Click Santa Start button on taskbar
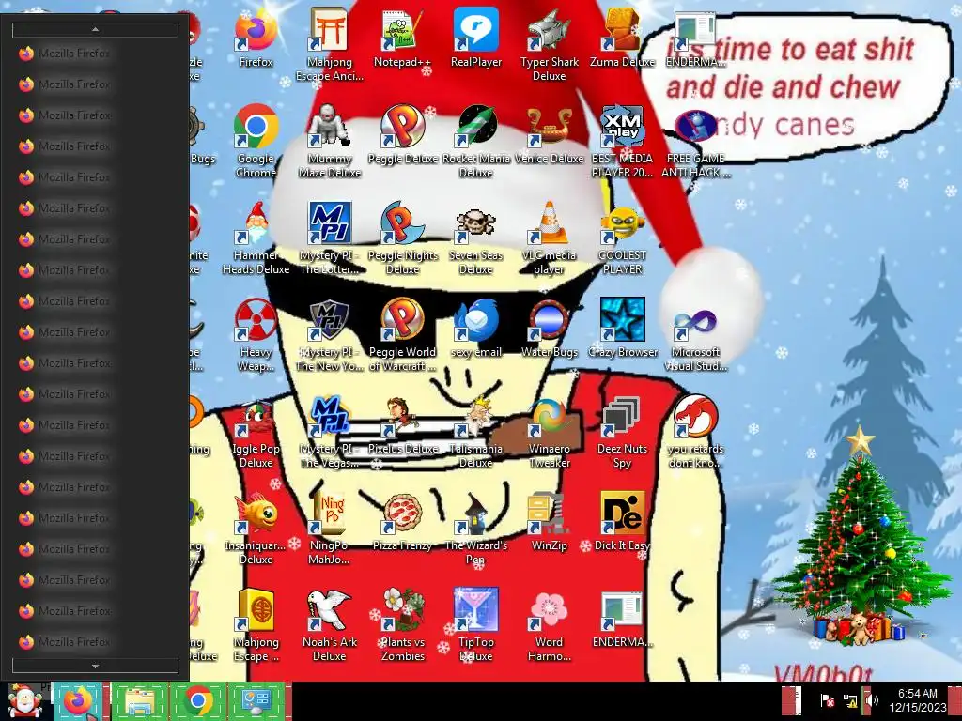This screenshot has height=721, width=962. (x=24, y=701)
